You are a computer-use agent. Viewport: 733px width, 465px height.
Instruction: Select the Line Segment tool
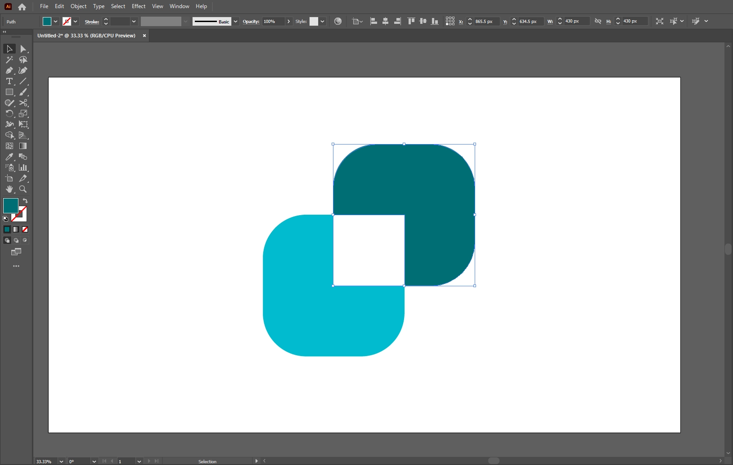pos(23,81)
